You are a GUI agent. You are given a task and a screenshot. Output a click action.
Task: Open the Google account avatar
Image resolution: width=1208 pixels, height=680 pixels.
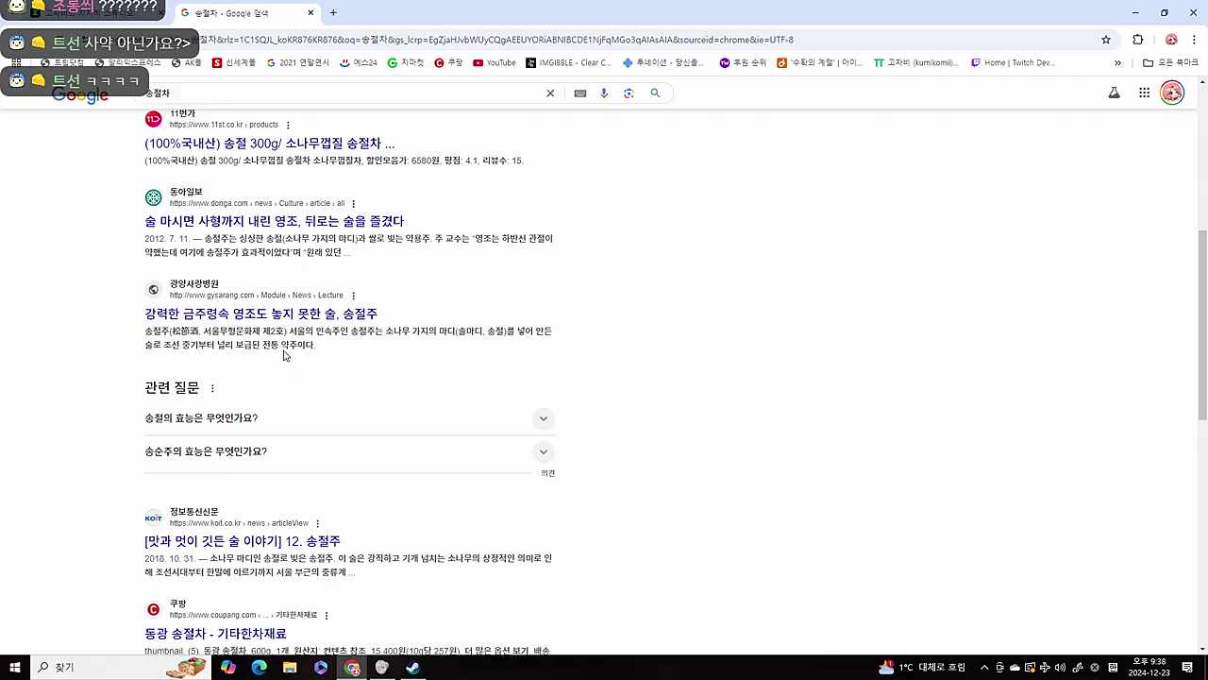(1172, 93)
